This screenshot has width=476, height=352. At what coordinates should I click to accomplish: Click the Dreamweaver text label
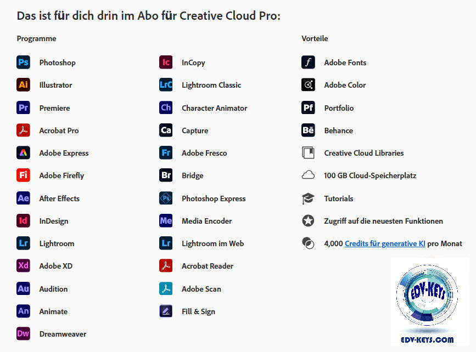[x=63, y=334]
